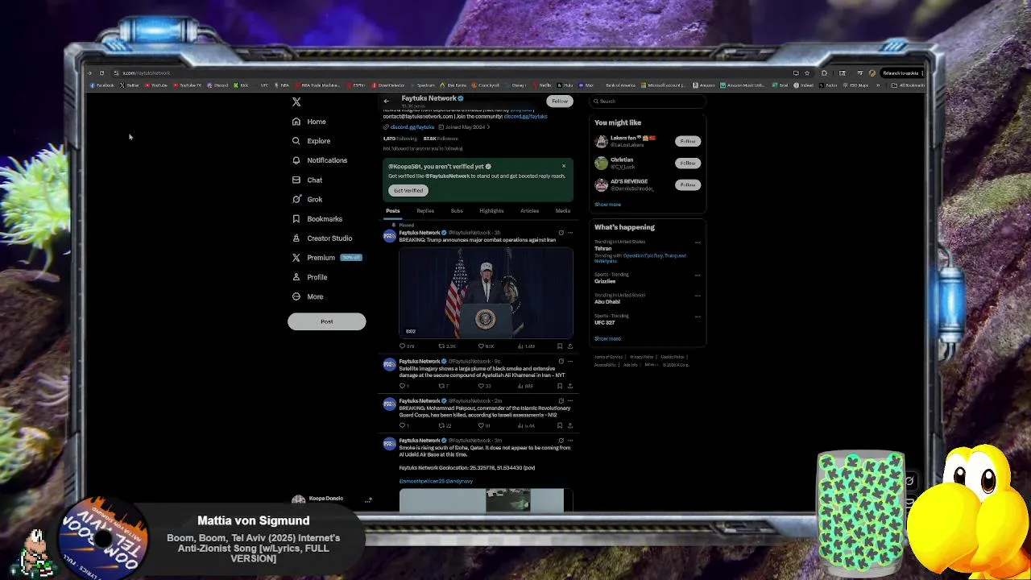Show more under You might like
1031x580 pixels.
click(x=607, y=205)
